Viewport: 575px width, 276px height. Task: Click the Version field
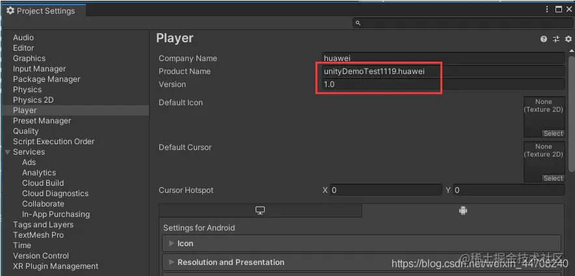[444, 84]
